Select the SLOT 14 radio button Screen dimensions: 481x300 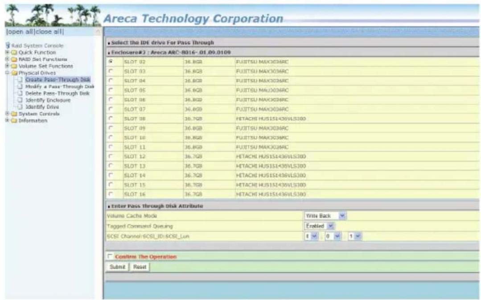coord(111,175)
